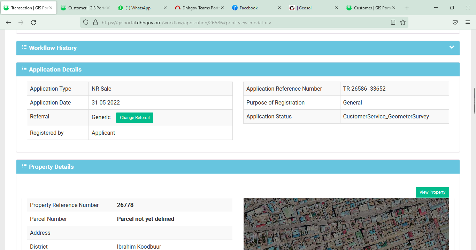Click the 'Purpose of Registration' label
The width and height of the screenshot is (476, 250).
coord(275,102)
